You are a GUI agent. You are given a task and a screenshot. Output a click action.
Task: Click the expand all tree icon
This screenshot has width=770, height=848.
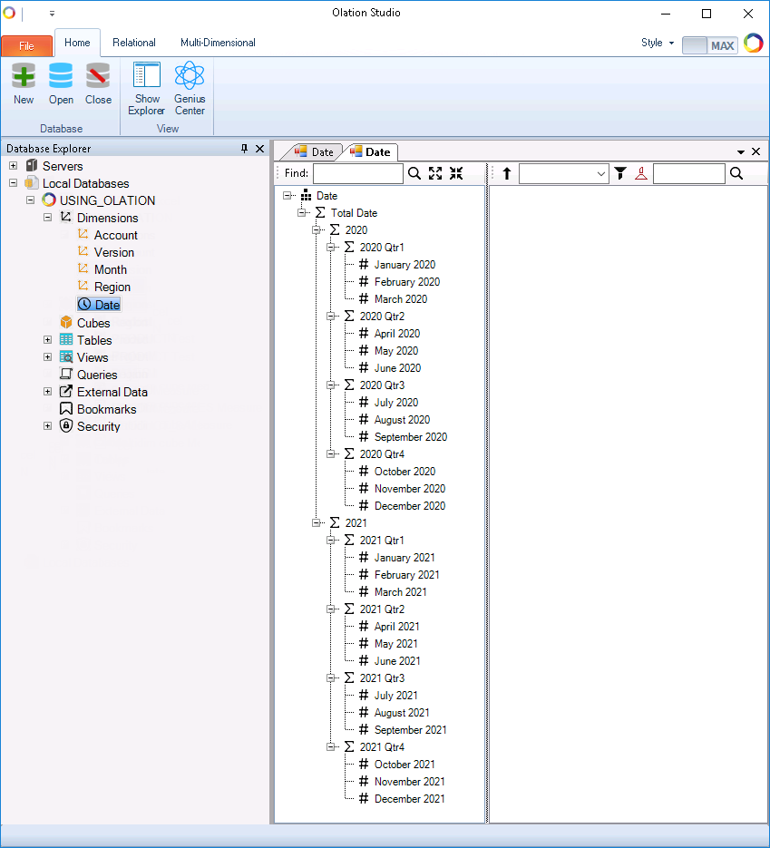[435, 173]
